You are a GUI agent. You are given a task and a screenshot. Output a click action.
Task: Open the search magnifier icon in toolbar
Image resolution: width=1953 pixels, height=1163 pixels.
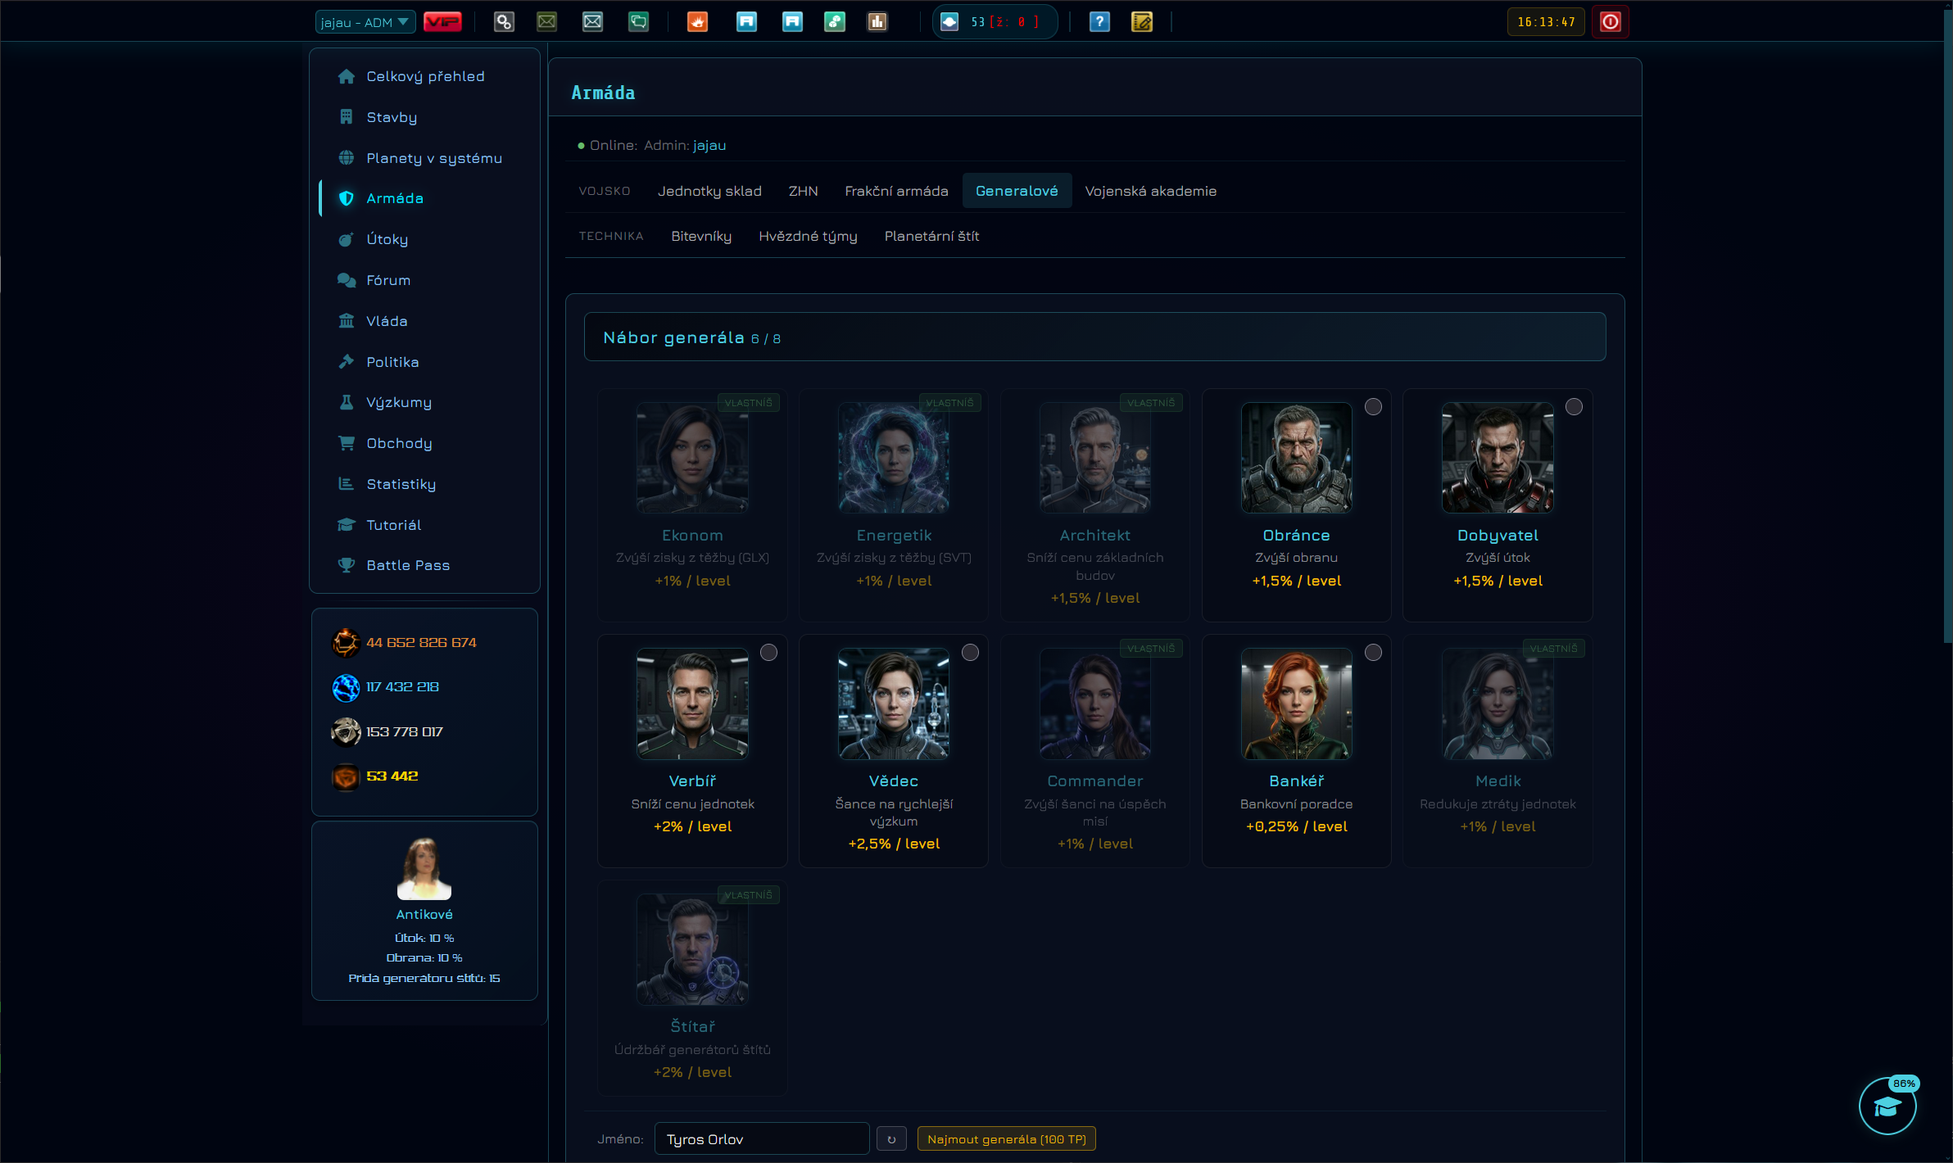click(x=504, y=22)
